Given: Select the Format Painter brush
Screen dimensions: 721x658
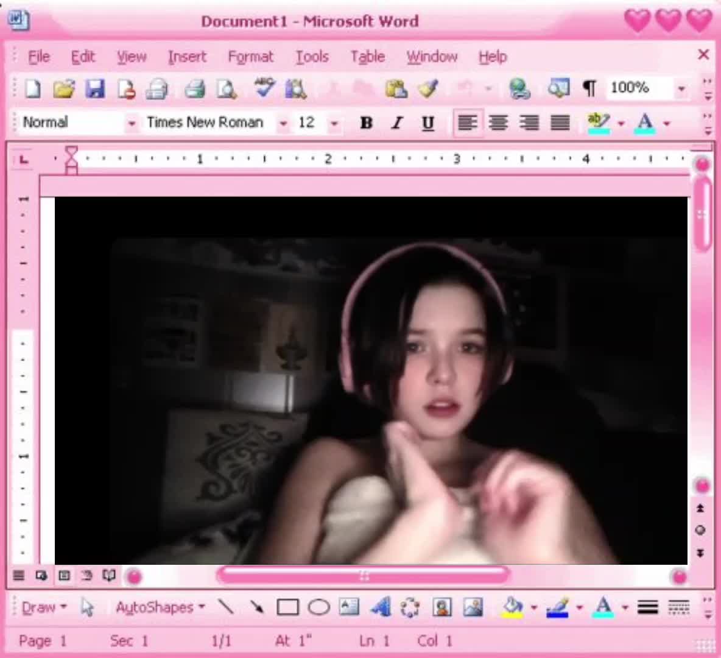Looking at the screenshot, I should pos(428,88).
